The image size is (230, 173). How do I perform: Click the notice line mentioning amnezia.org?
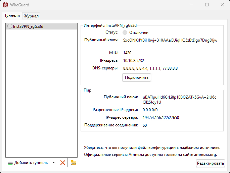(x=150, y=155)
